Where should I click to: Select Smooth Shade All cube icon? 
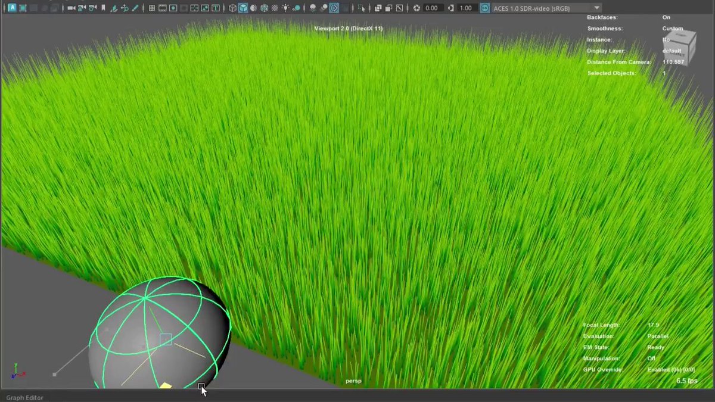pyautogui.click(x=243, y=8)
